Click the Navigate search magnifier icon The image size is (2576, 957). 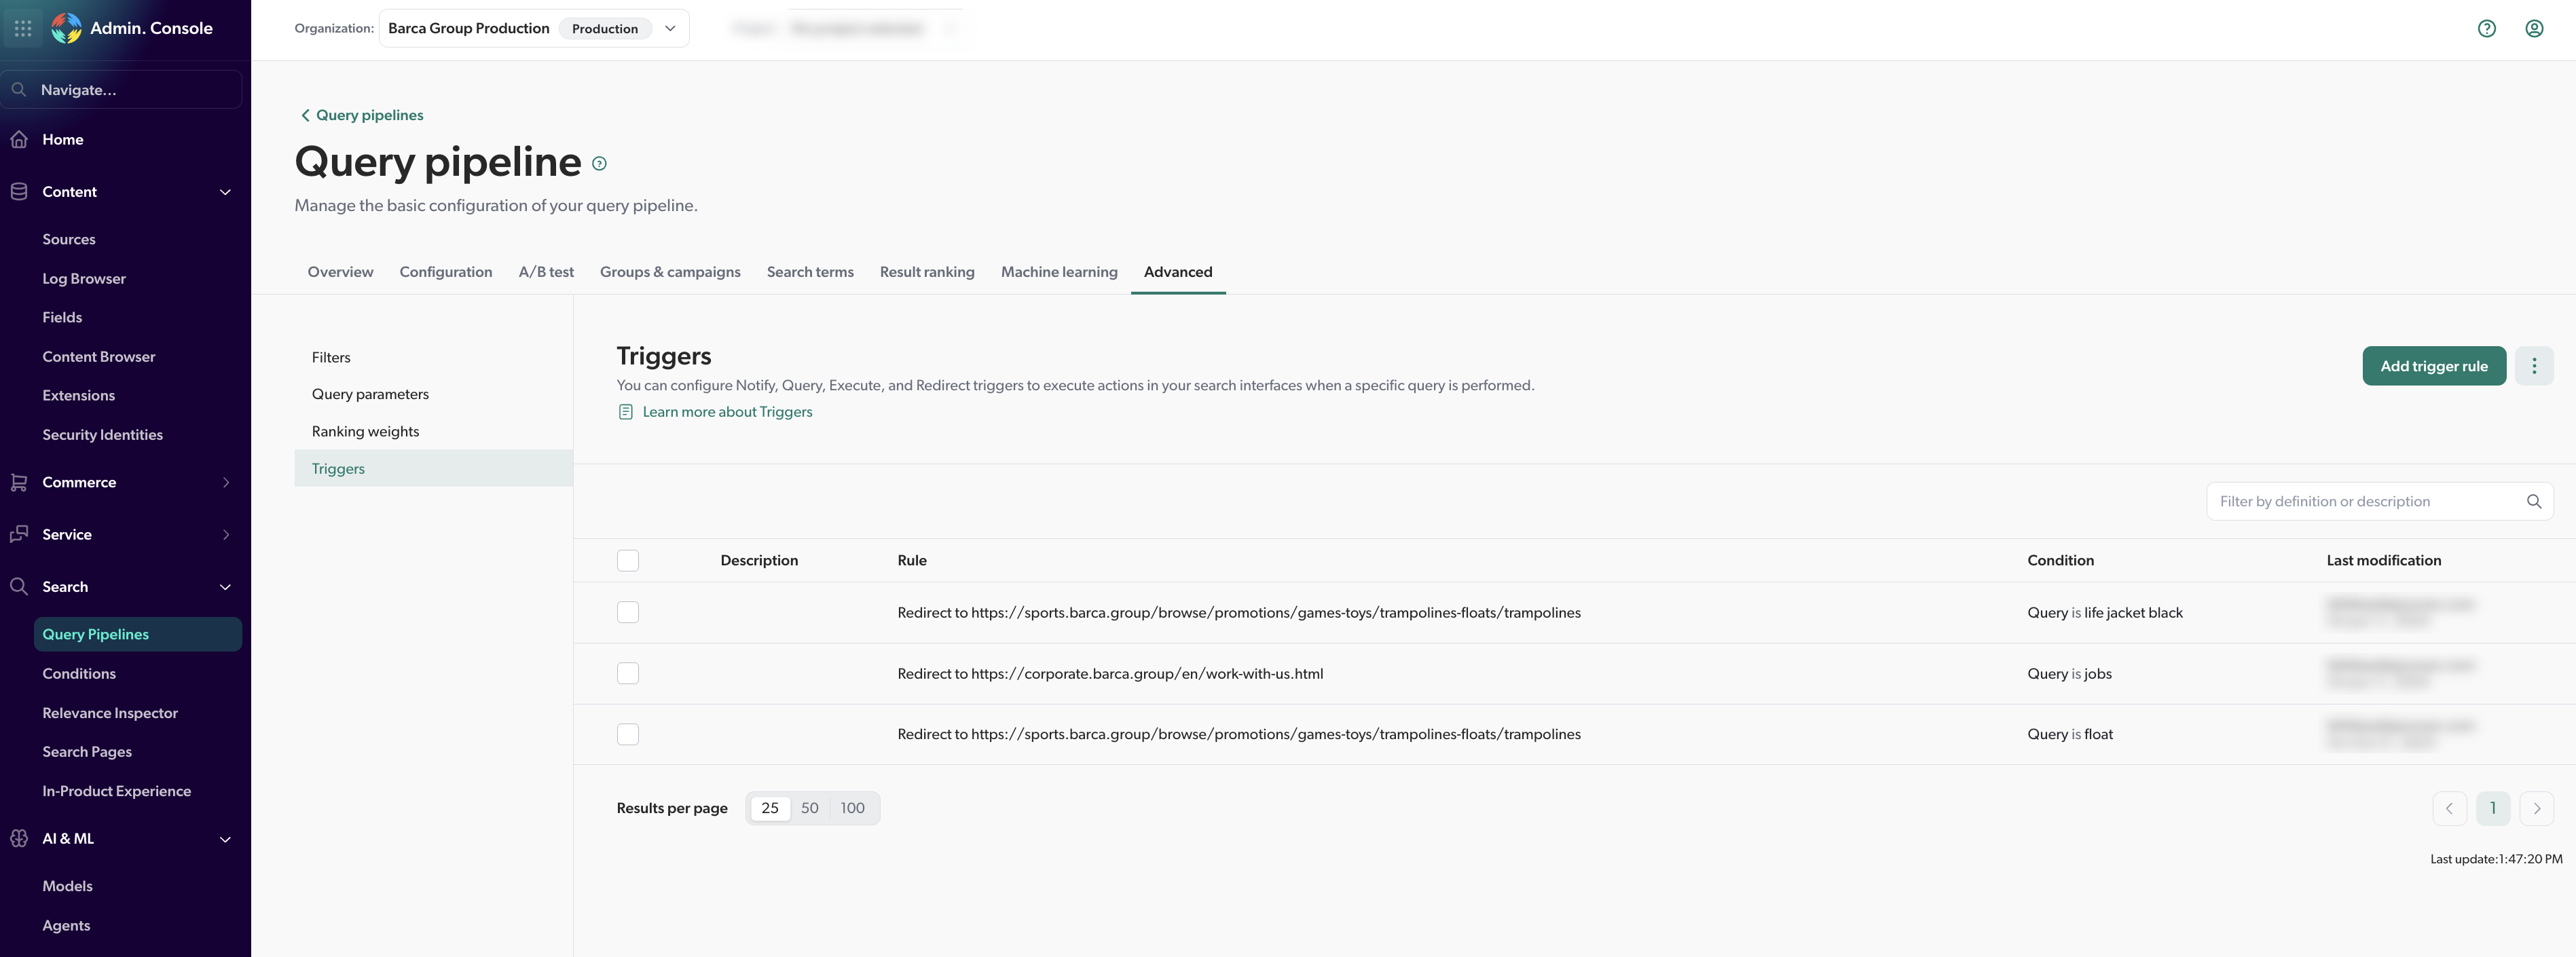[19, 90]
